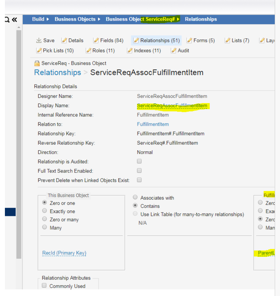Expand the Business Objects breadcrumb arrow
This screenshot has height=296, width=280.
[x=99, y=19]
